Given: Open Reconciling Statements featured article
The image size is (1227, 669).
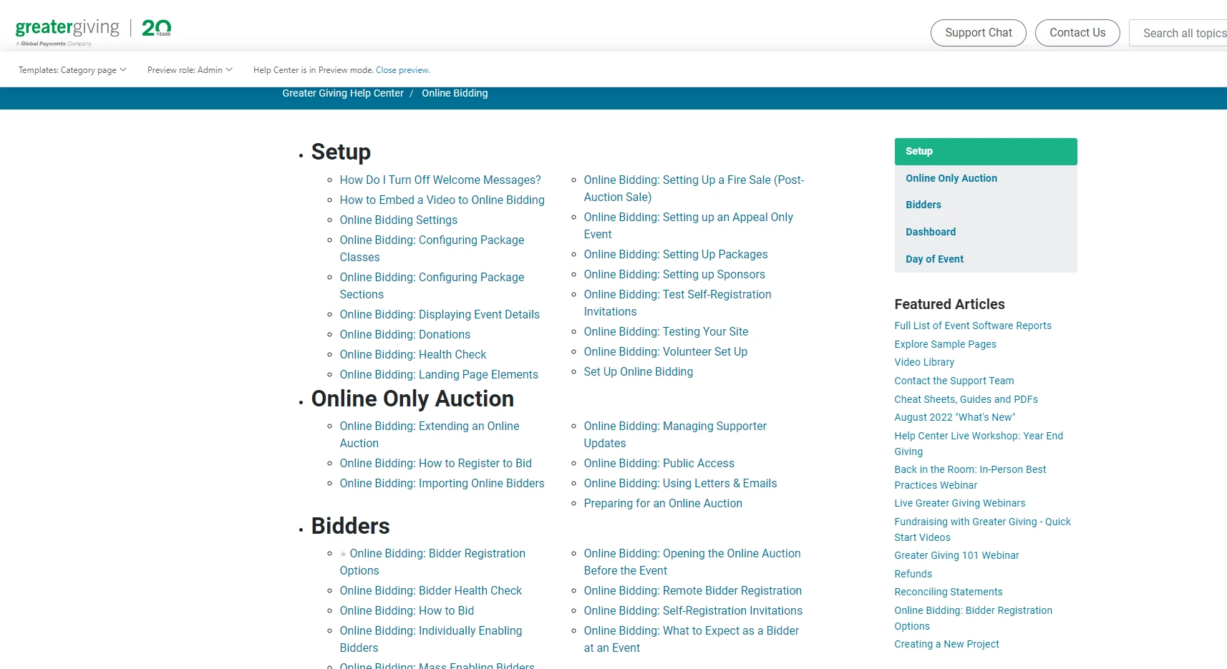Looking at the screenshot, I should 949,592.
